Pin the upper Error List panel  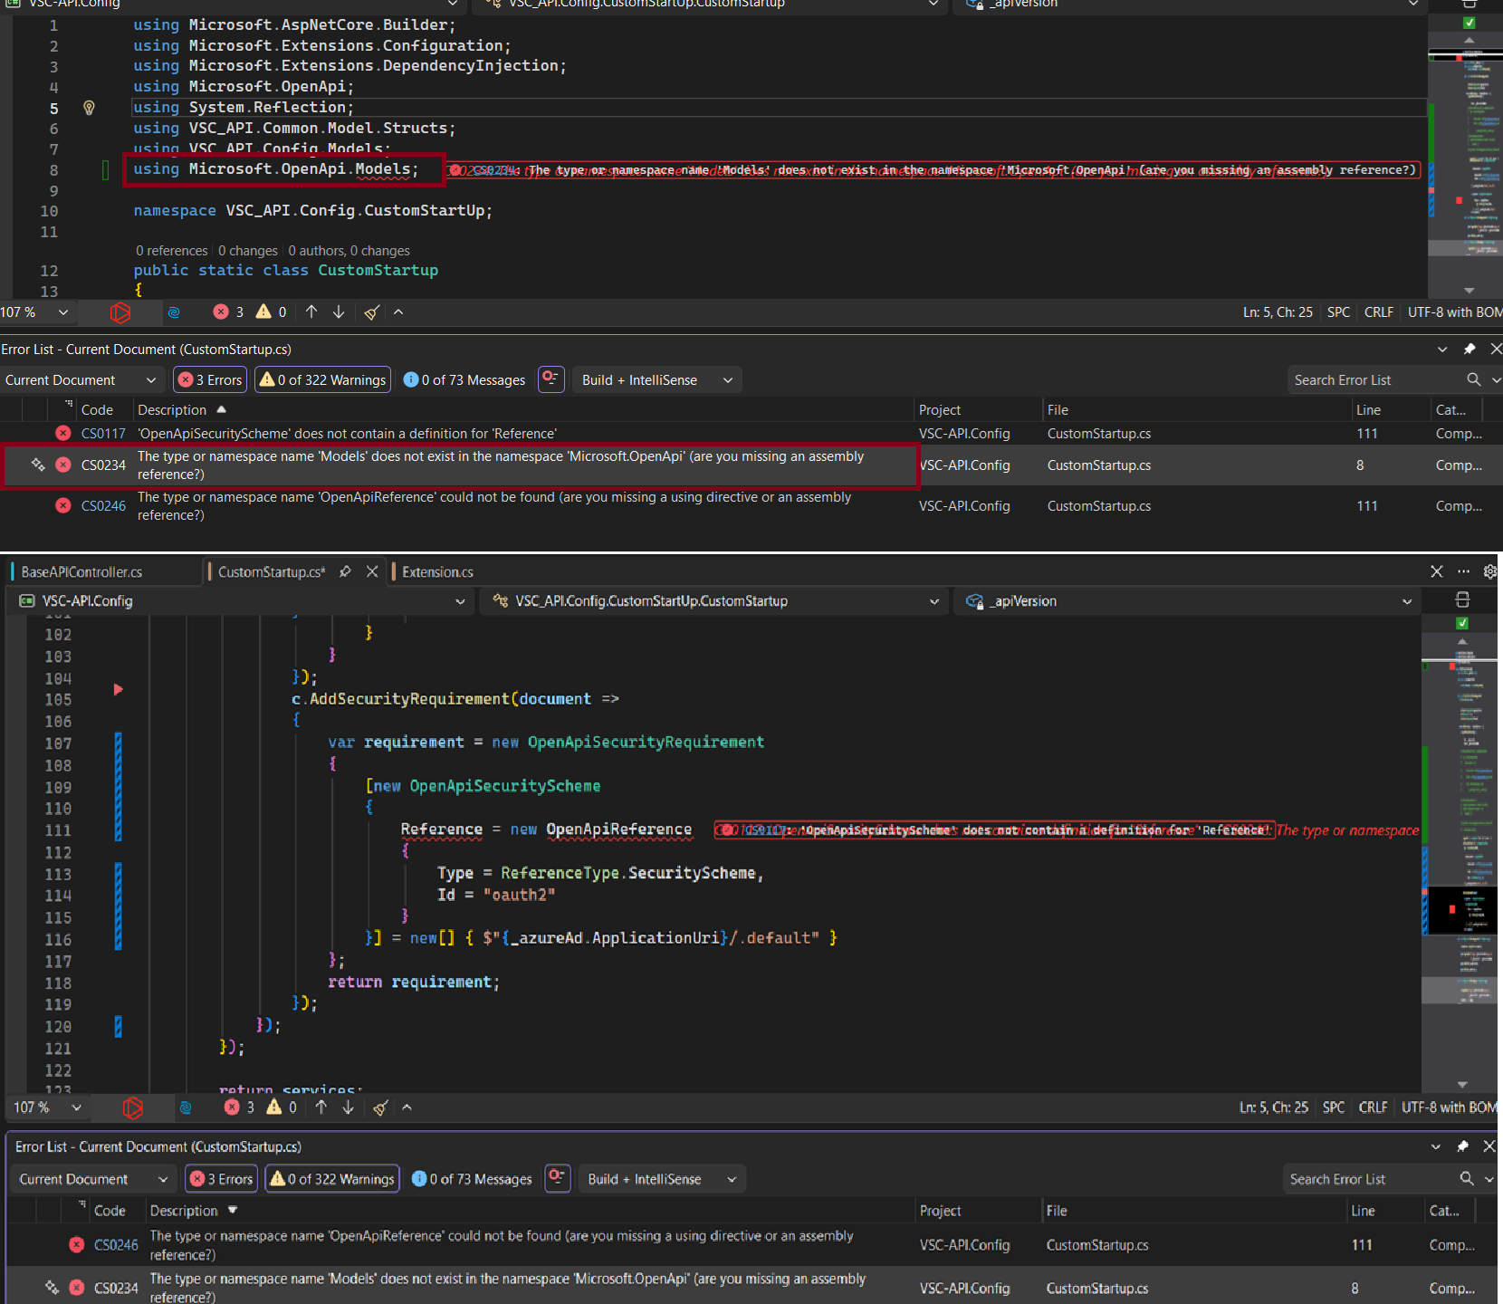tap(1469, 349)
